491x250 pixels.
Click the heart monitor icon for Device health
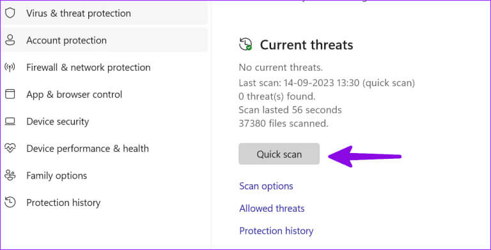point(10,149)
